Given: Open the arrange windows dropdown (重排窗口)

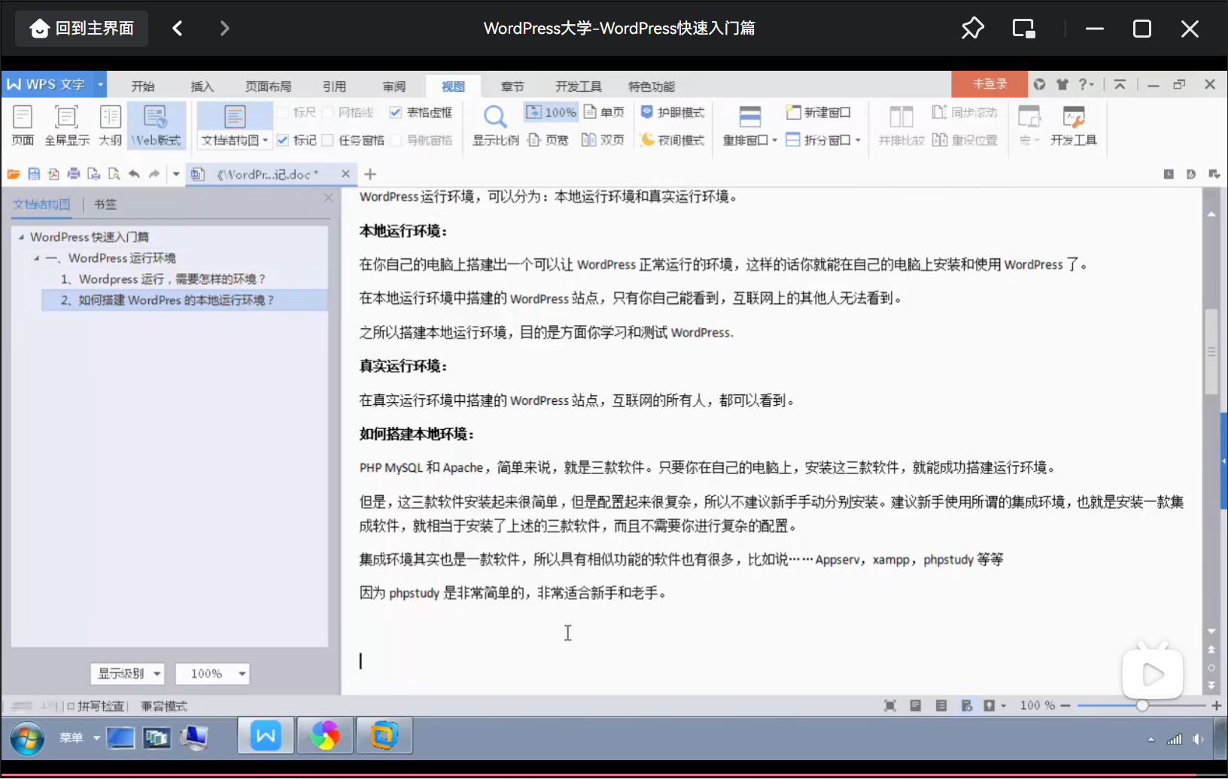Looking at the screenshot, I should [x=750, y=140].
